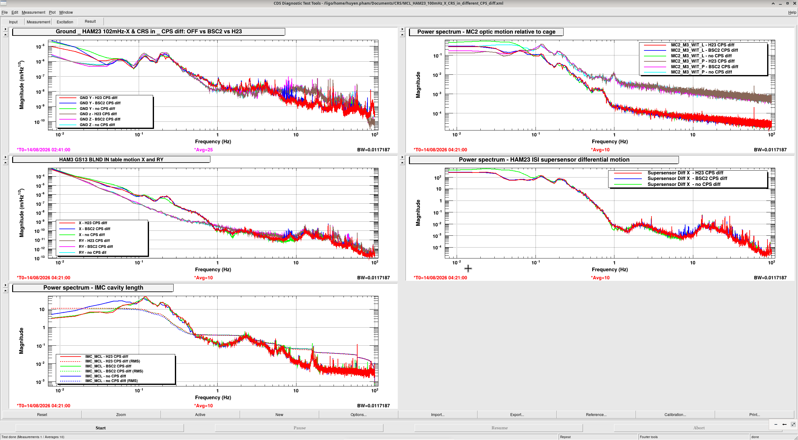Viewport: 798px width, 440px height.
Task: Open the Plot menu
Action: [x=52, y=12]
